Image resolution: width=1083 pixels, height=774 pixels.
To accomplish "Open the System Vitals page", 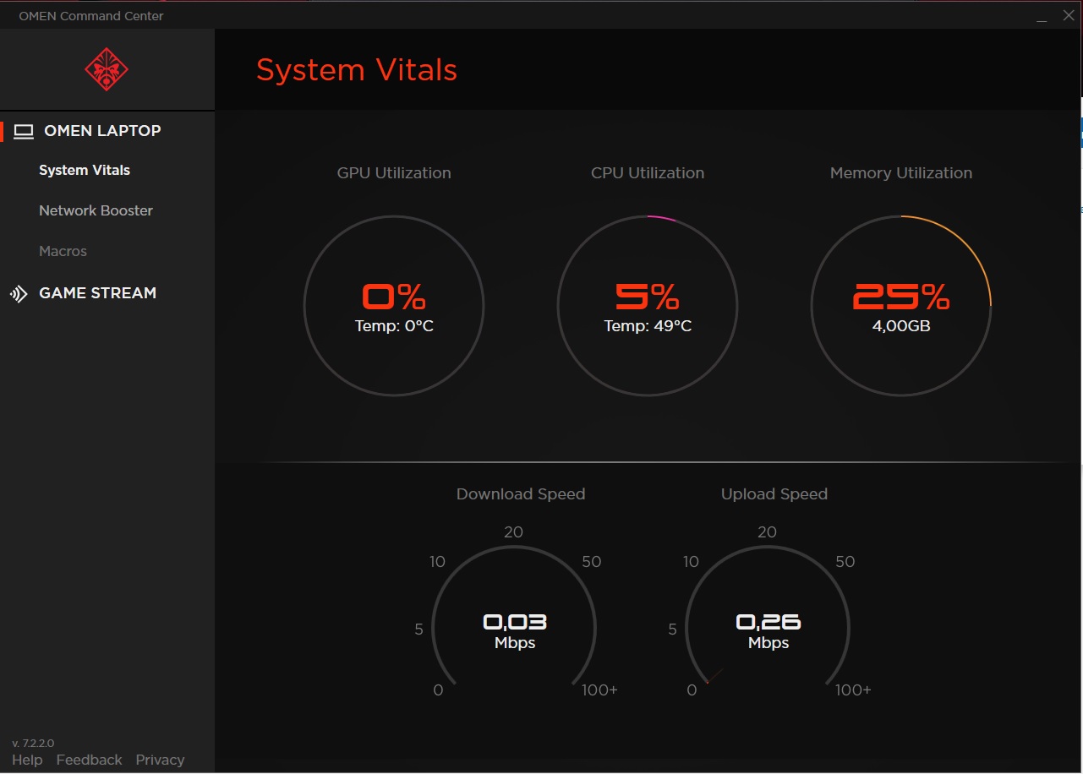I will point(85,170).
